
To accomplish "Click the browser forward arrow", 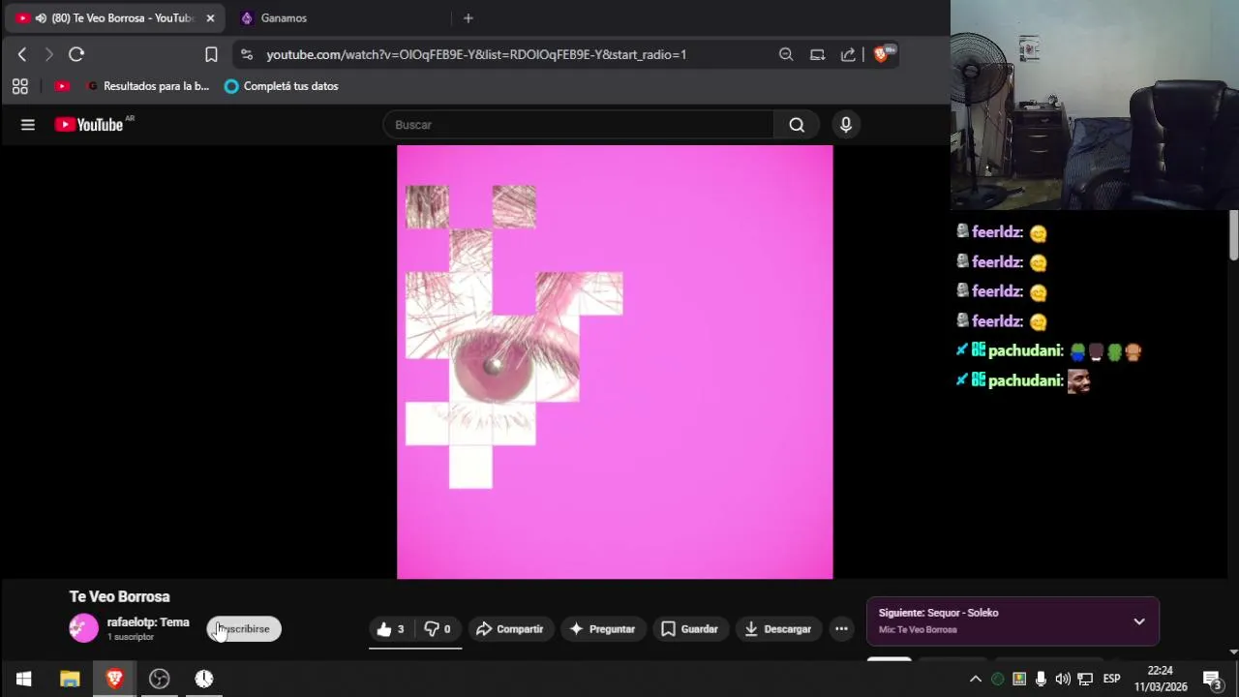I will [48, 55].
